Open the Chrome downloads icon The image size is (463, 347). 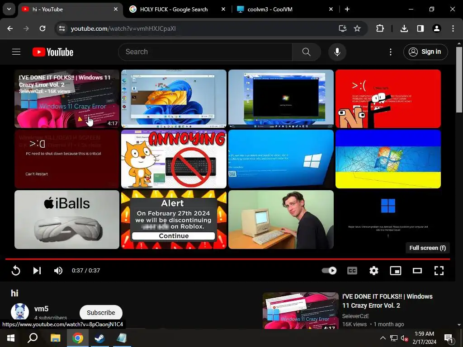pyautogui.click(x=404, y=28)
